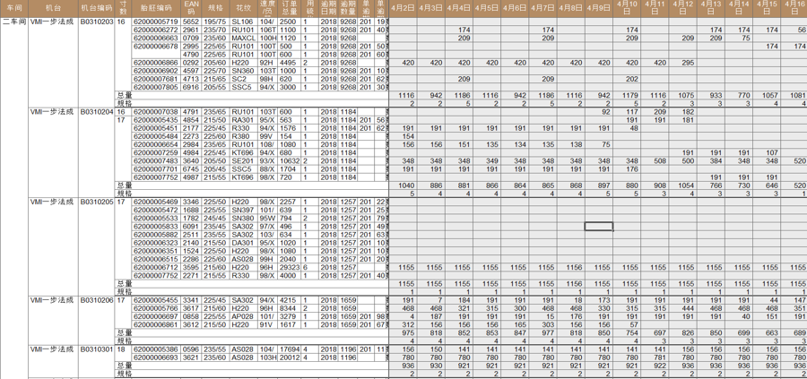Select the 4月2日 date column header
The width and height of the screenshot is (807, 379).
click(403, 8)
